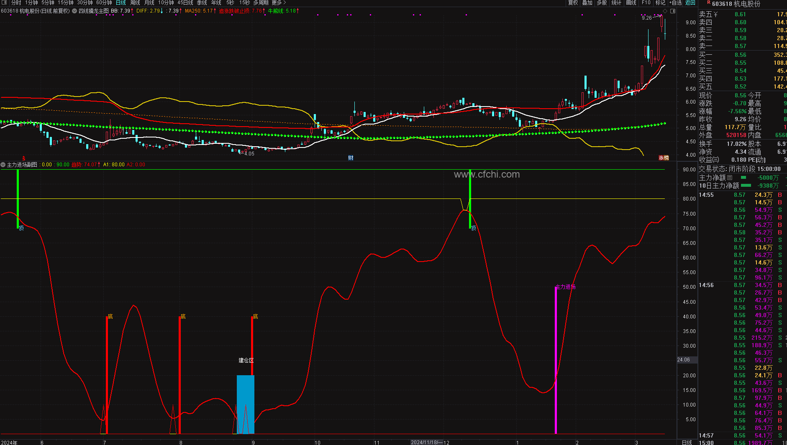Click the 涨榜 badge at chart bottom-right
This screenshot has width=787, height=445.
[x=664, y=158]
